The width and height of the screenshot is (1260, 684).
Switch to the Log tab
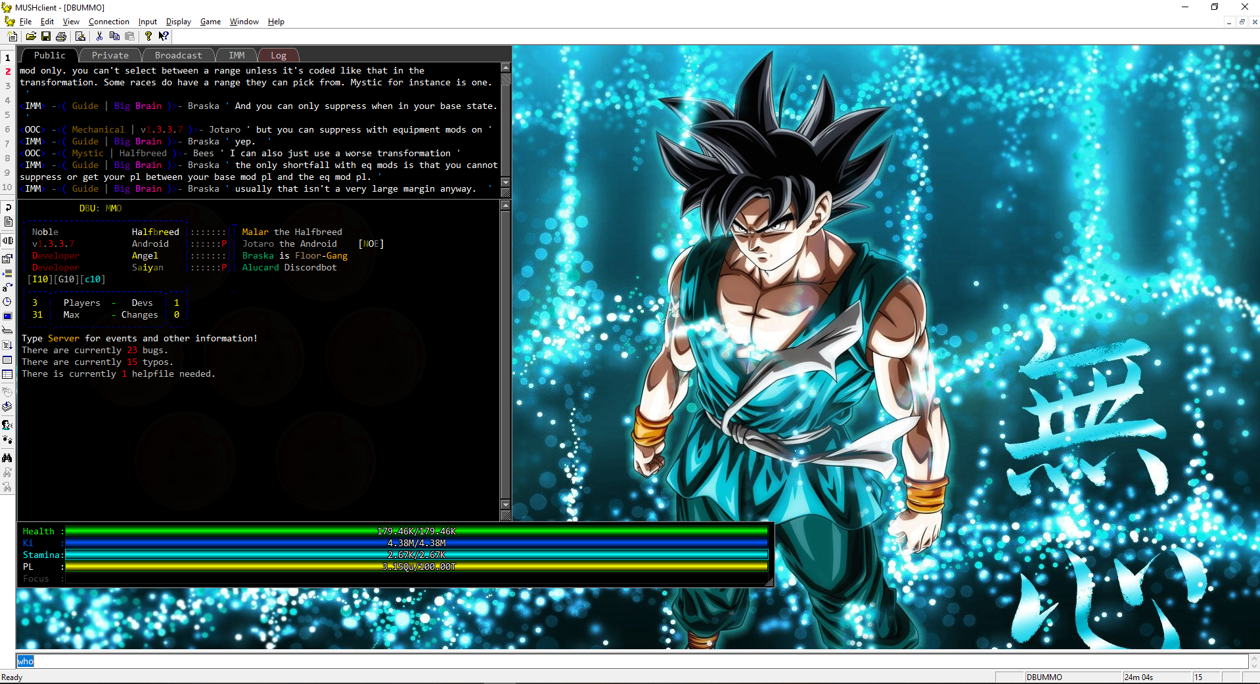tap(279, 55)
